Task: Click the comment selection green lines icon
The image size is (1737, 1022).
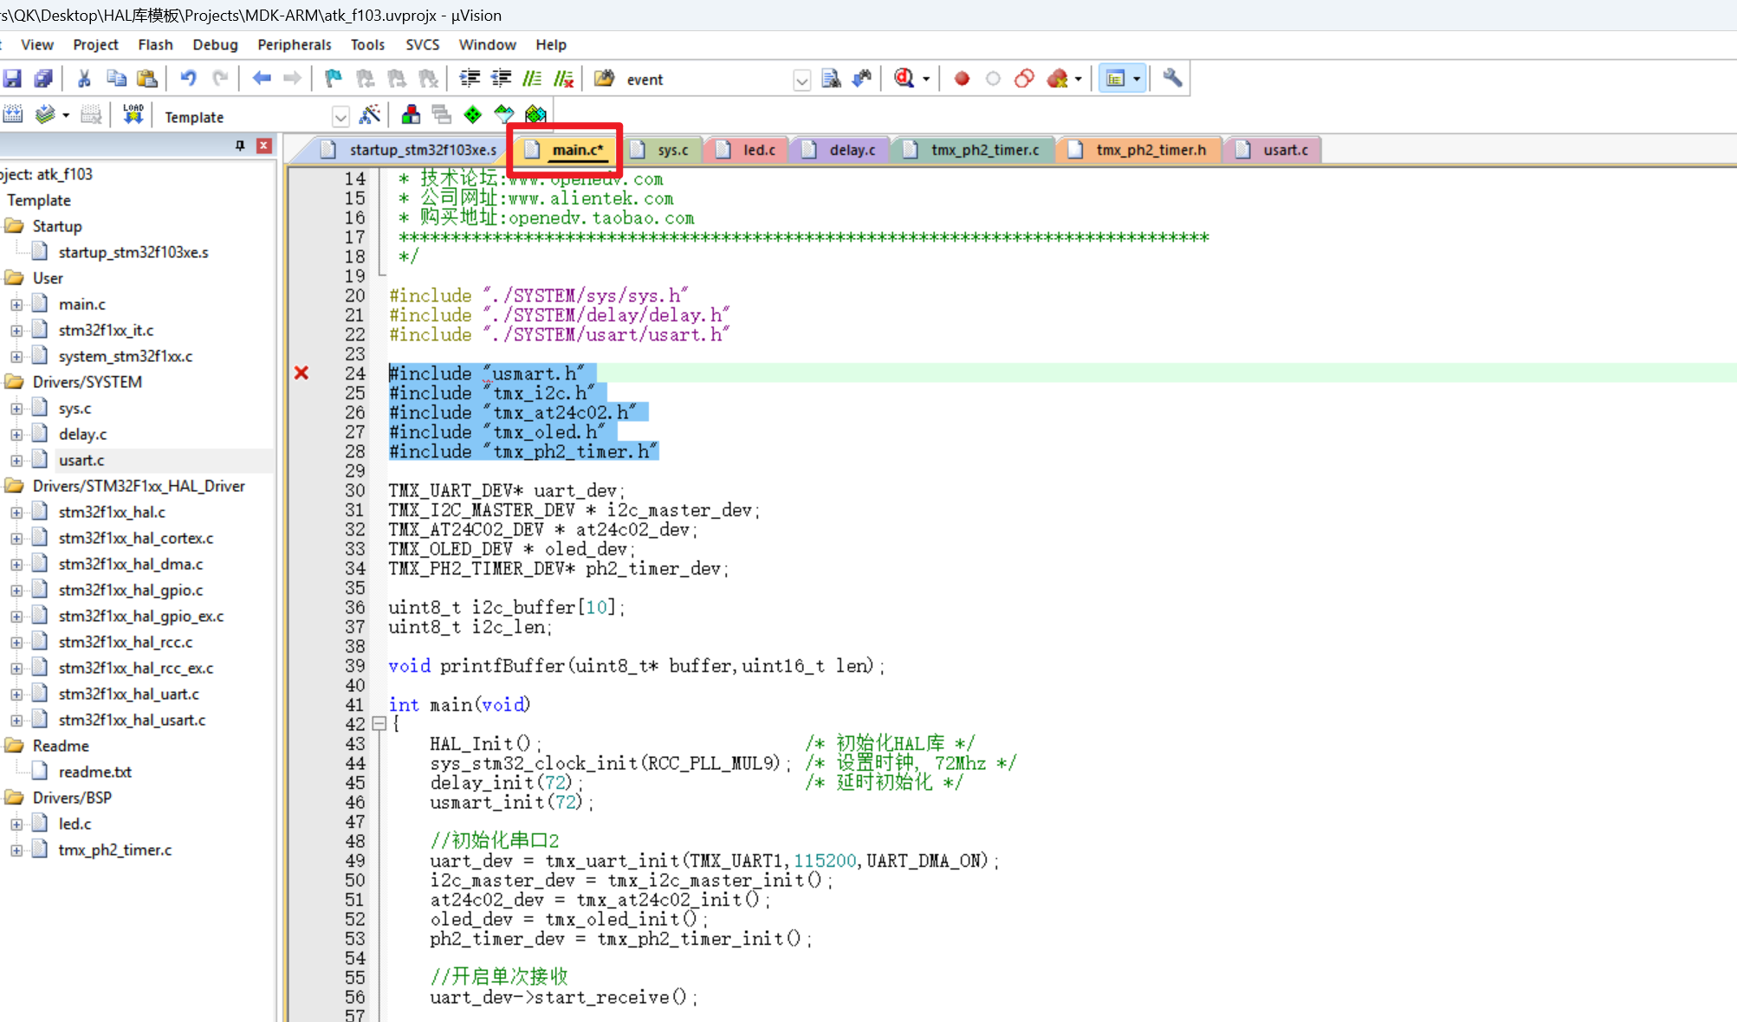Action: click(x=532, y=79)
